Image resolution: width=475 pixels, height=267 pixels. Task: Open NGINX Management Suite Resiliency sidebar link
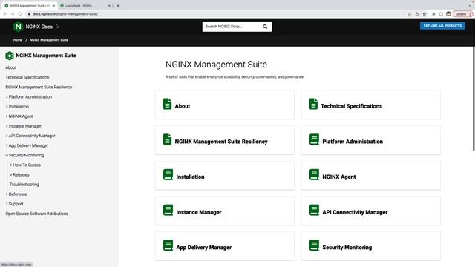coord(39,88)
